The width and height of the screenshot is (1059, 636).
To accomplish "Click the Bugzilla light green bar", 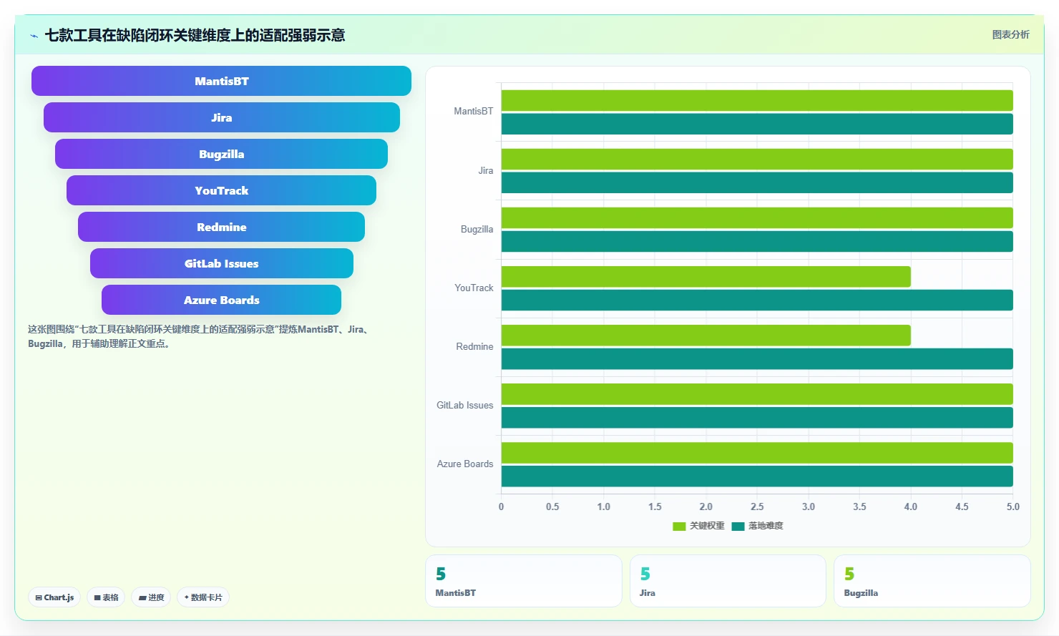I will [x=757, y=217].
